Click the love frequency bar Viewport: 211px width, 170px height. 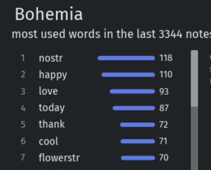pyautogui.click(x=132, y=92)
